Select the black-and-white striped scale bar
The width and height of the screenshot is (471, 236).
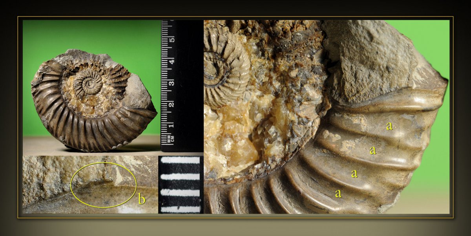181,185
